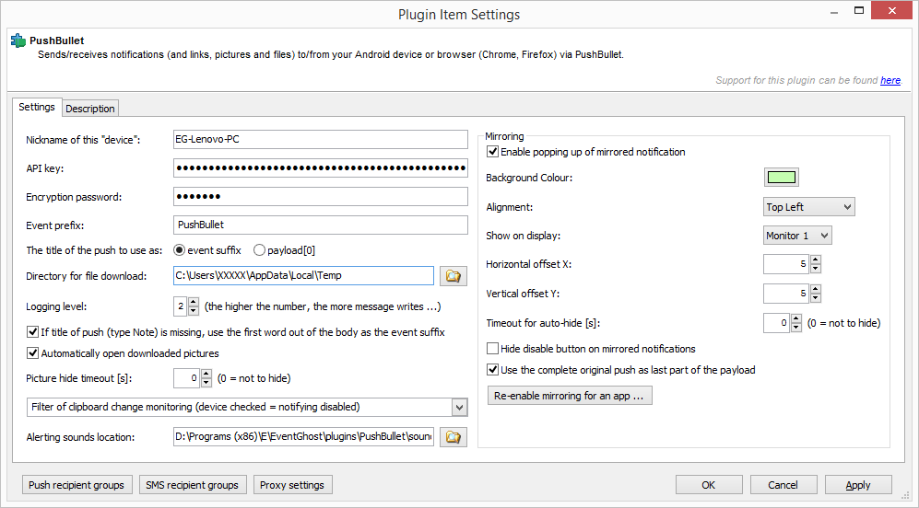
Task: Open Push recipient groups
Action: 77,485
